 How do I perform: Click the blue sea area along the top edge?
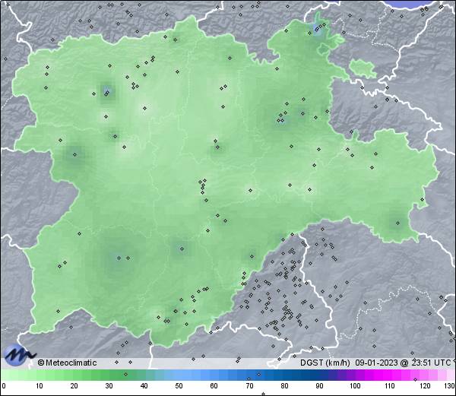point(411,4)
